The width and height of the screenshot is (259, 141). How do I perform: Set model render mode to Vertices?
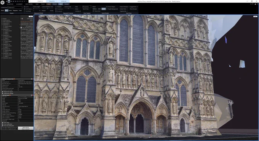pos(94,9)
